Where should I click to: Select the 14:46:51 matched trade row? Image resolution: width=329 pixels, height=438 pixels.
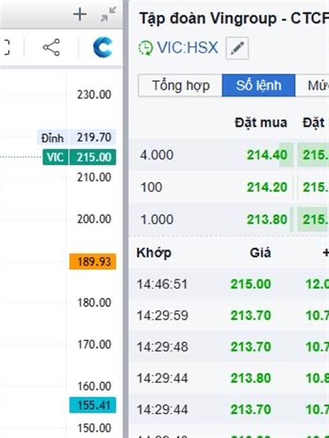[229, 284]
